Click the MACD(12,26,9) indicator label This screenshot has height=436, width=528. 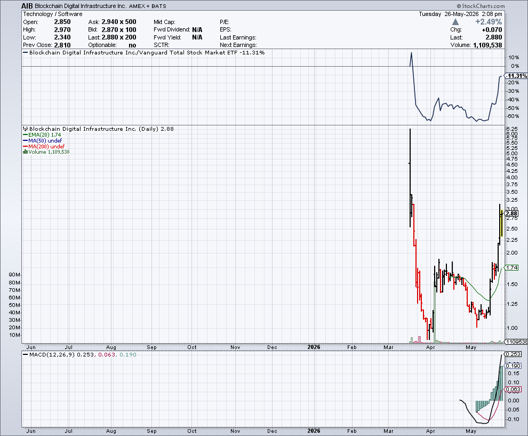coord(52,354)
